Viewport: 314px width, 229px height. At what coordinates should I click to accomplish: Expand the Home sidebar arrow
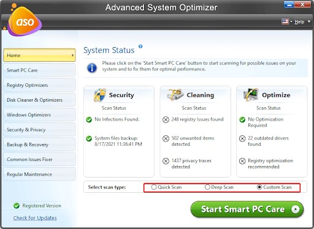(72, 55)
